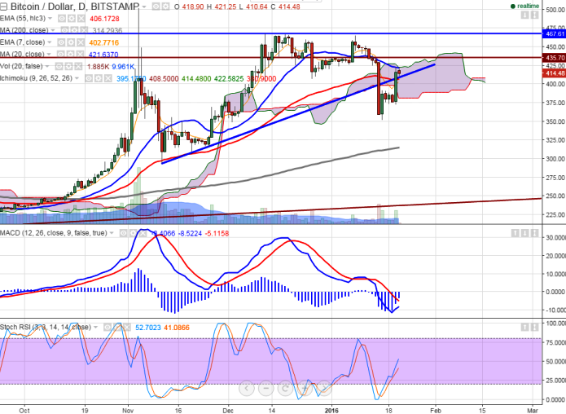This screenshot has width=566, height=414.
Task: Hide the MACD indicator with eye icon
Action: point(124,233)
